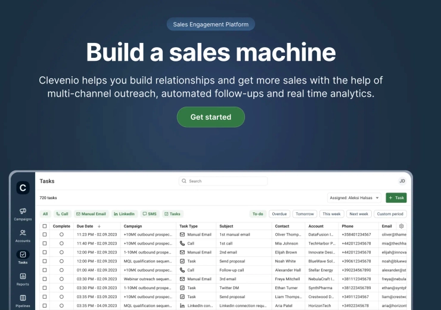Click task icon in Twitter DM row

pos(182,288)
